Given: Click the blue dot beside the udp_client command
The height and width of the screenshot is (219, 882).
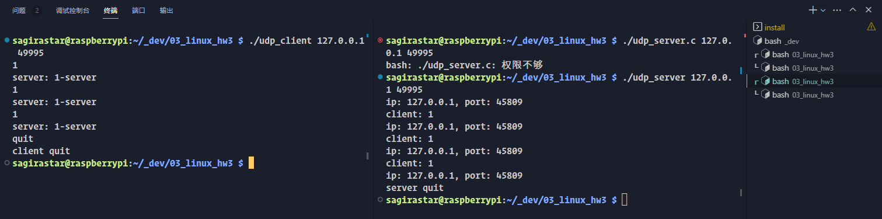Looking at the screenshot, I should [x=6, y=40].
